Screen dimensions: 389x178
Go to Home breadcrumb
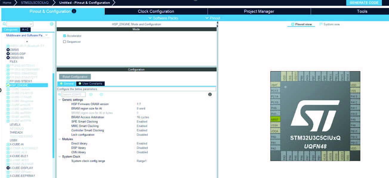click(7, 3)
